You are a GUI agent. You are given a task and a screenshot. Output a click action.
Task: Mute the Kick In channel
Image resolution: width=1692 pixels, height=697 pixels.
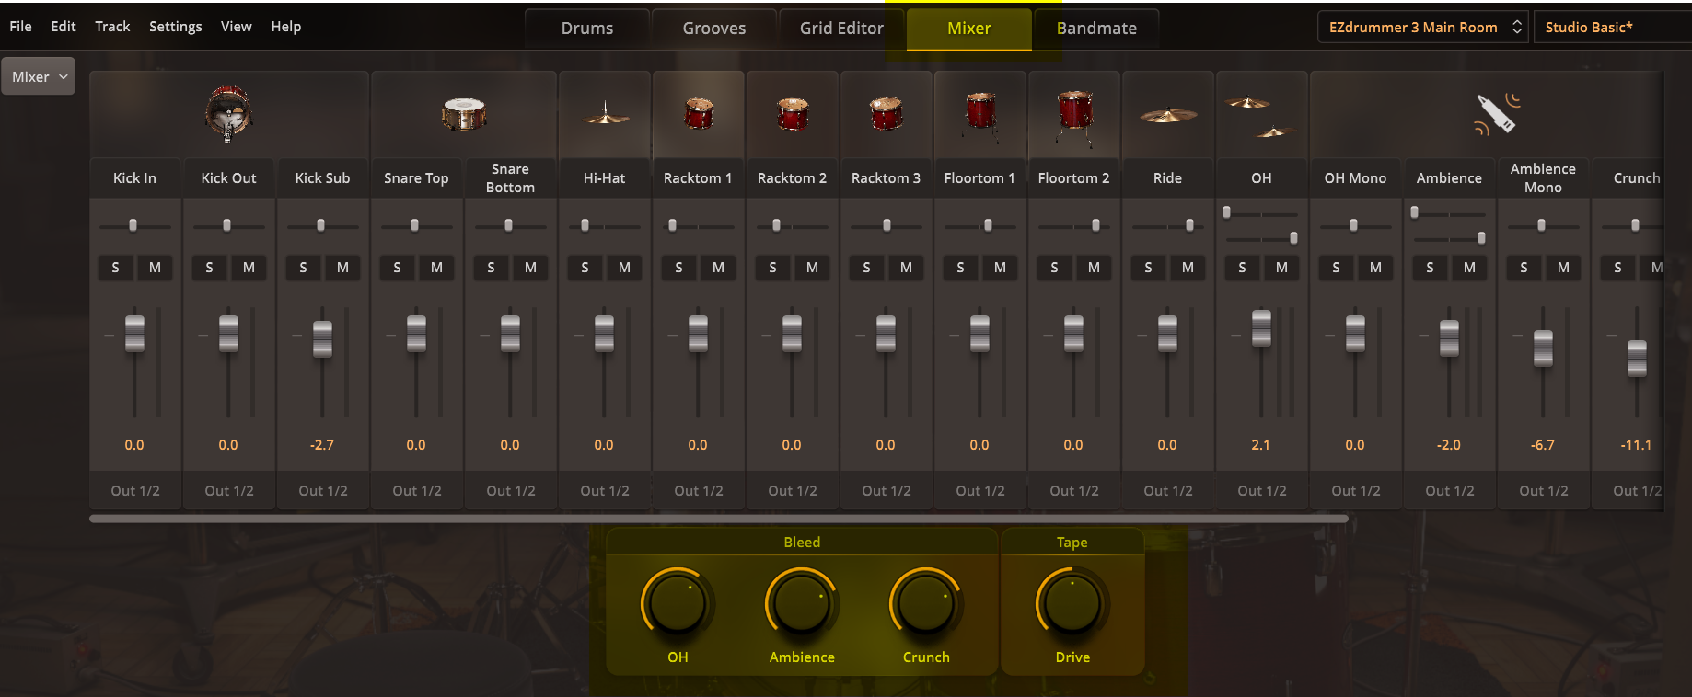(x=155, y=268)
